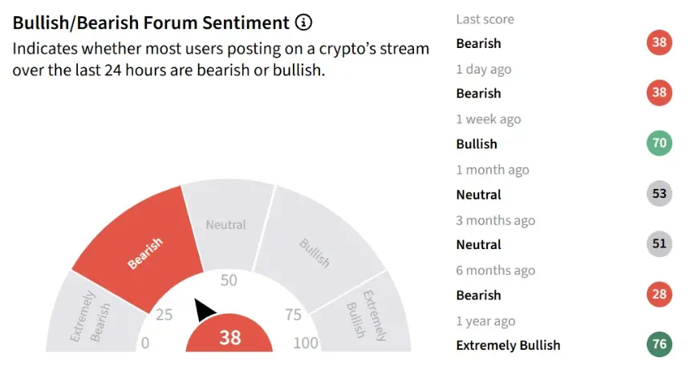Click the Bullish/Bearish Forum Sentiment heading
The image size is (690, 370).
151,23
